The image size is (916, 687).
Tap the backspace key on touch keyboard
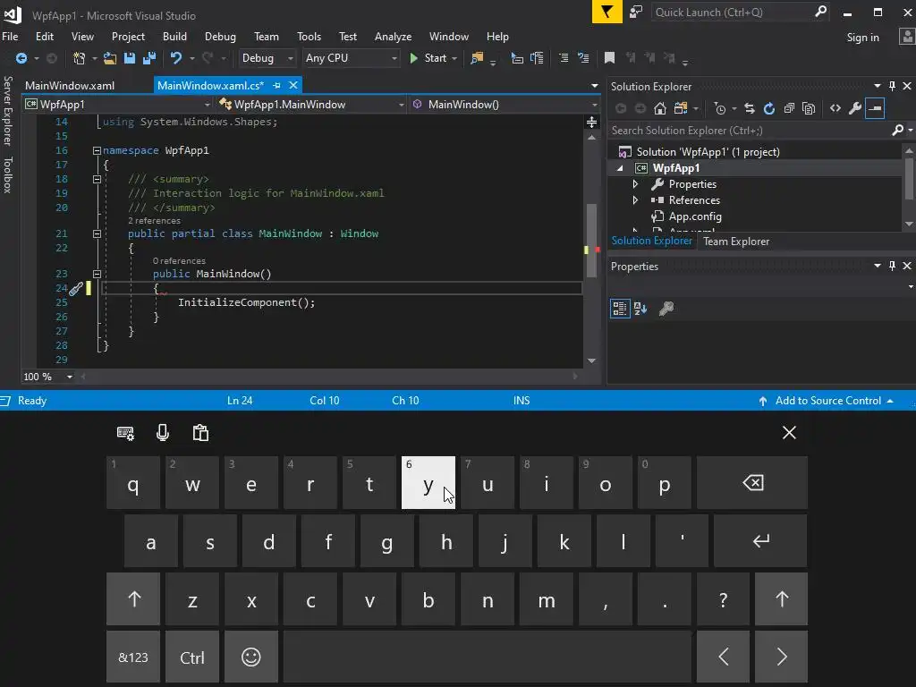click(752, 482)
